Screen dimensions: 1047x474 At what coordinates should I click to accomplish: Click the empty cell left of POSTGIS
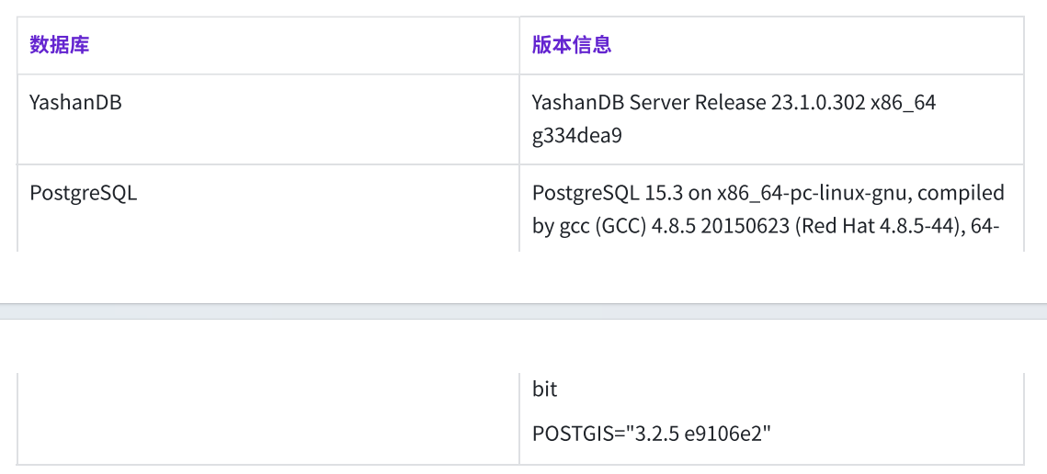(x=268, y=418)
